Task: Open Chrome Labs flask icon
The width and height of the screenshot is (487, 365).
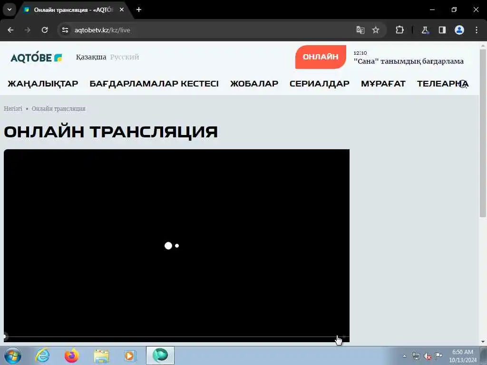Action: [425, 30]
